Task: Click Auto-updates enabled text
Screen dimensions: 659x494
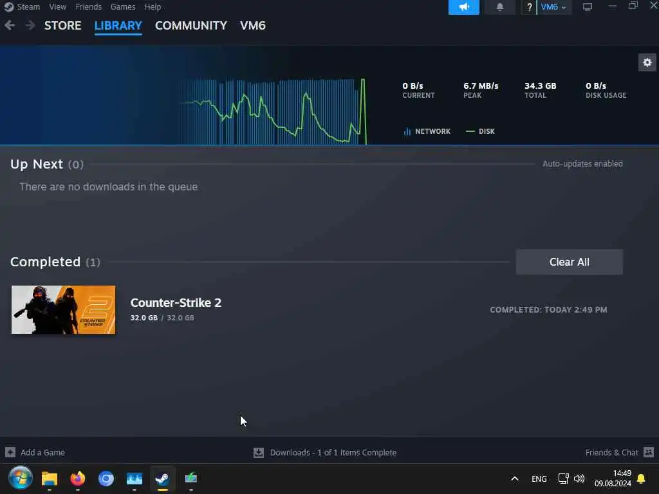Action: tap(582, 164)
